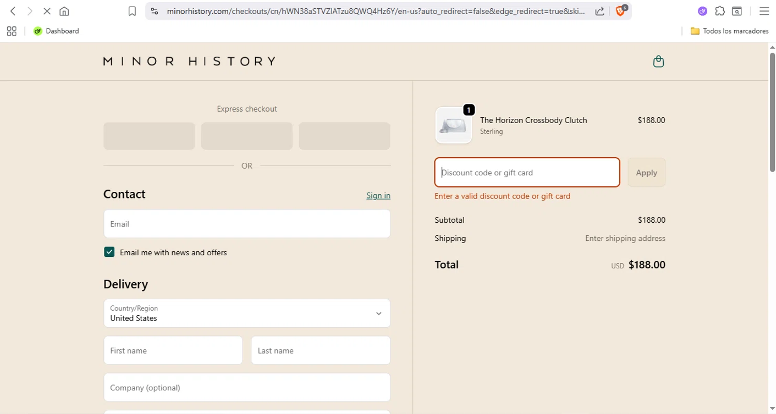Screen dimensions: 776x414
Task: Click the Sign in link
Action: click(378, 195)
